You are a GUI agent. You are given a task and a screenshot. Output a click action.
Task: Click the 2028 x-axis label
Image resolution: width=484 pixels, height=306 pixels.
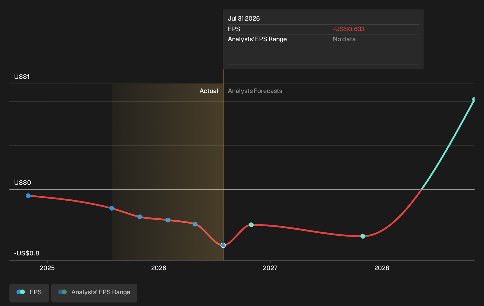point(382,268)
